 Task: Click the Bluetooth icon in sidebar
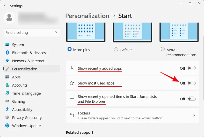pyautogui.click(x=7, y=53)
